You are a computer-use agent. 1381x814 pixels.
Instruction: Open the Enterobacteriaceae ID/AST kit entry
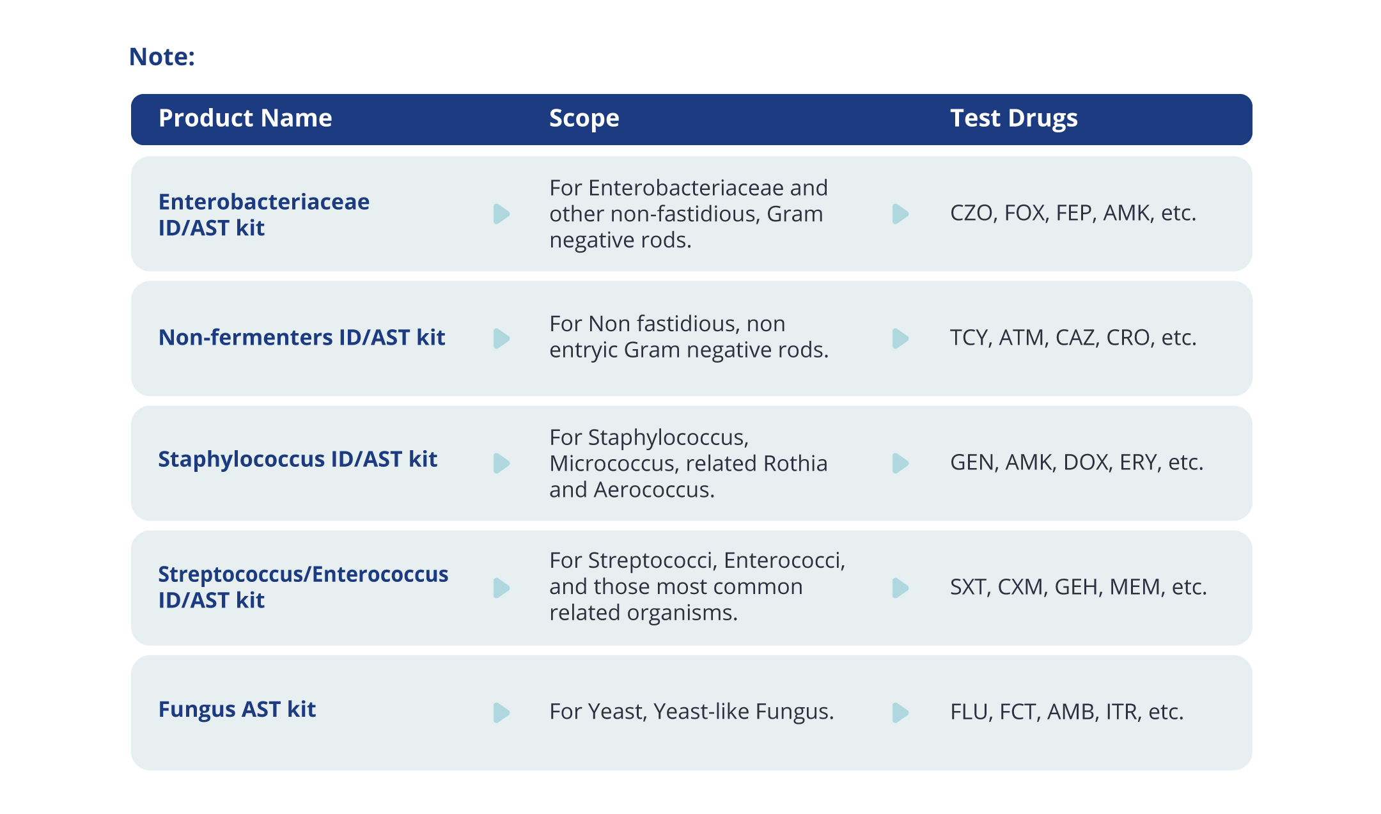coord(263,215)
